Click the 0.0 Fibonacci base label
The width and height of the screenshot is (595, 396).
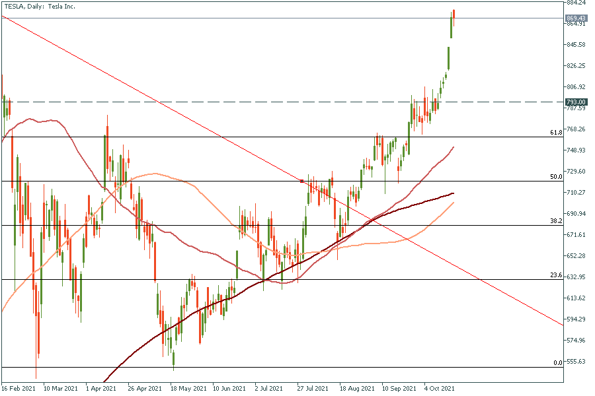click(x=557, y=363)
